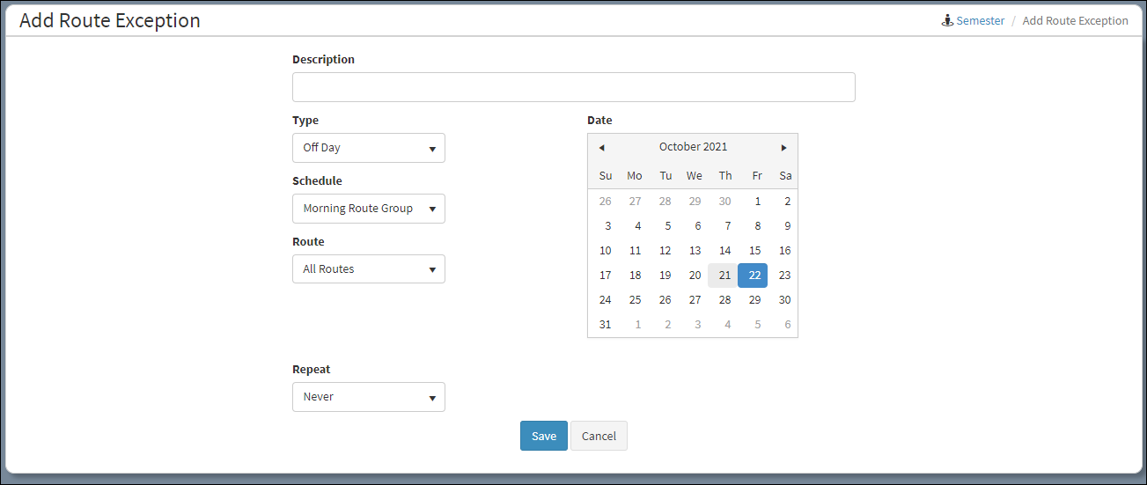Click the Semester breadcrumb icon
This screenshot has height=485, width=1147.
point(947,21)
